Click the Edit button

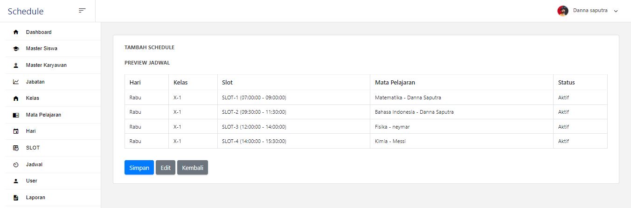[166, 168]
